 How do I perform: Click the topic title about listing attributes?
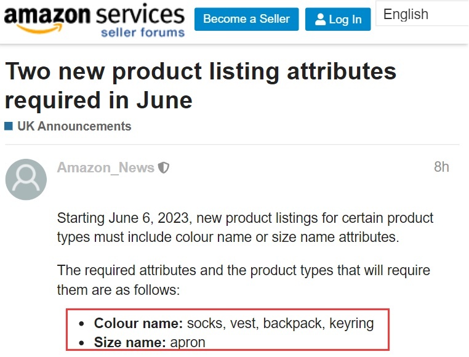(201, 86)
